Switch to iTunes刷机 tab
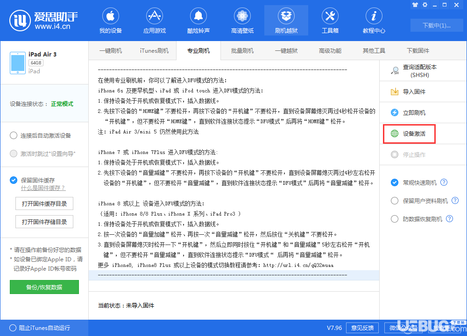Viewport: 467px width, 336px height. pos(154,50)
